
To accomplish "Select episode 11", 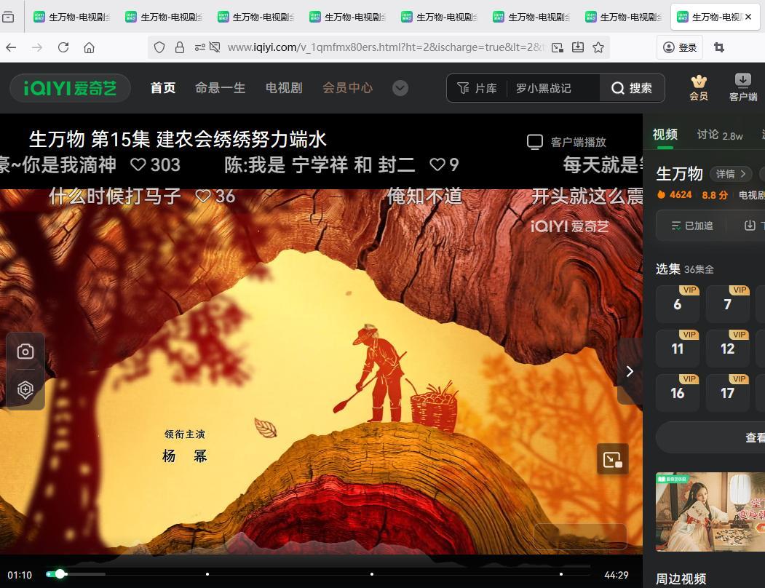I will coord(677,349).
